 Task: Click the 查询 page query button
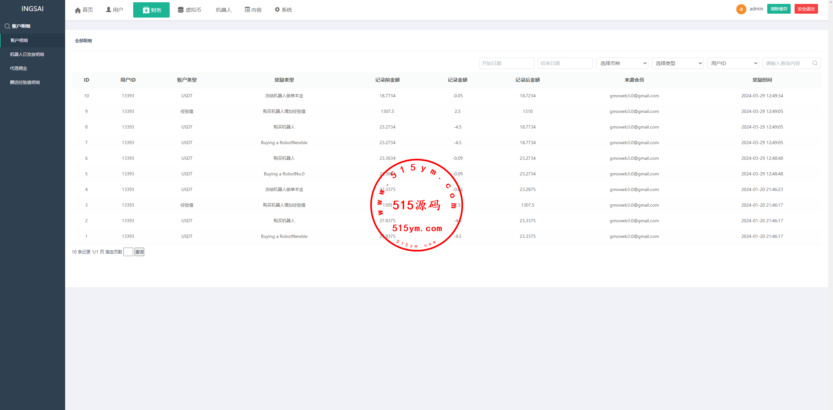[x=139, y=252]
